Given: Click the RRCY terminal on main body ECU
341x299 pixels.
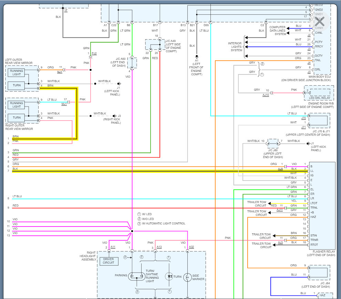Looking at the screenshot, I should 319,46.
